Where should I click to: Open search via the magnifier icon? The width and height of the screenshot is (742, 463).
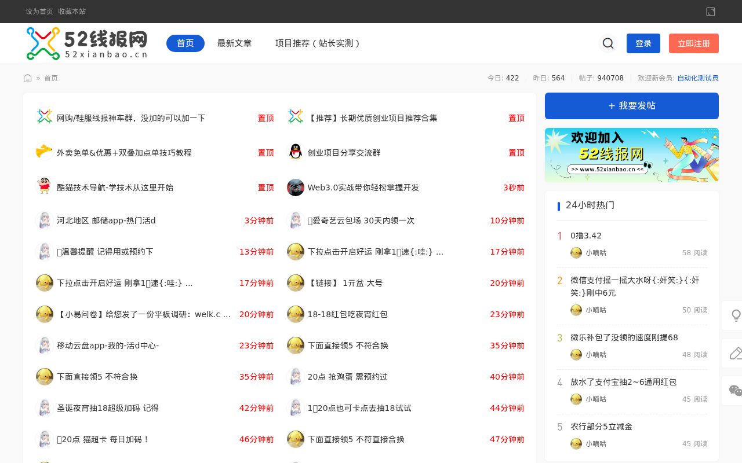click(607, 43)
